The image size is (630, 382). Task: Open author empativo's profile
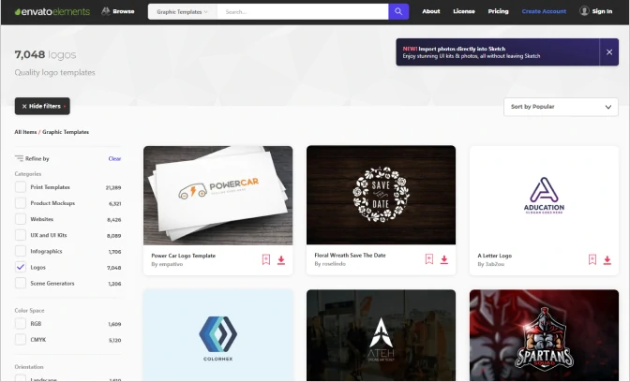(172, 264)
